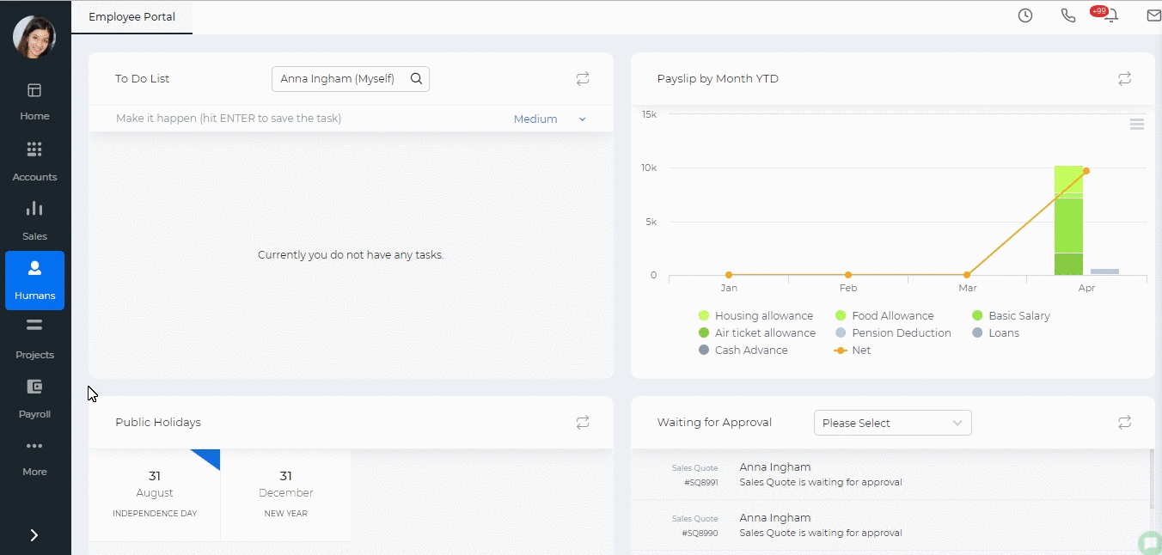The height and width of the screenshot is (555, 1162).
Task: Click the April Net data point
Action: click(x=1086, y=171)
